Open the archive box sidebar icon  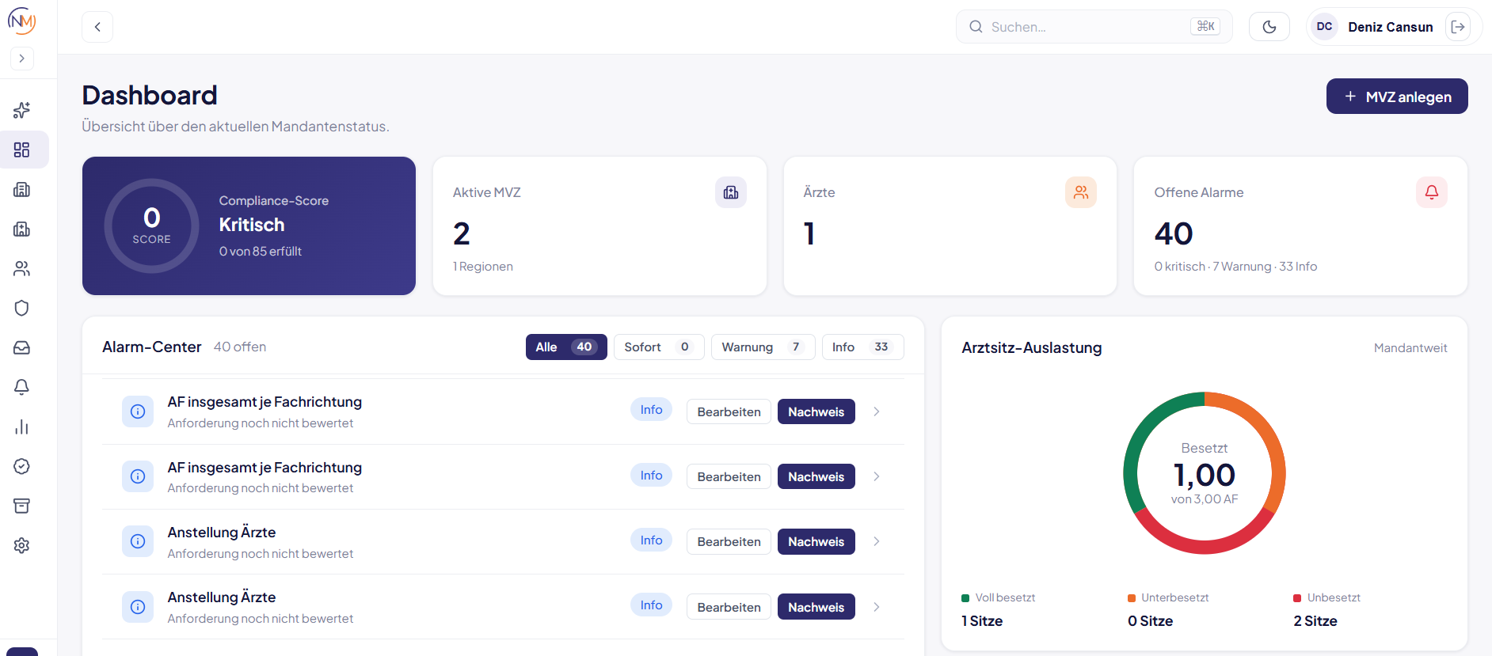[21, 506]
